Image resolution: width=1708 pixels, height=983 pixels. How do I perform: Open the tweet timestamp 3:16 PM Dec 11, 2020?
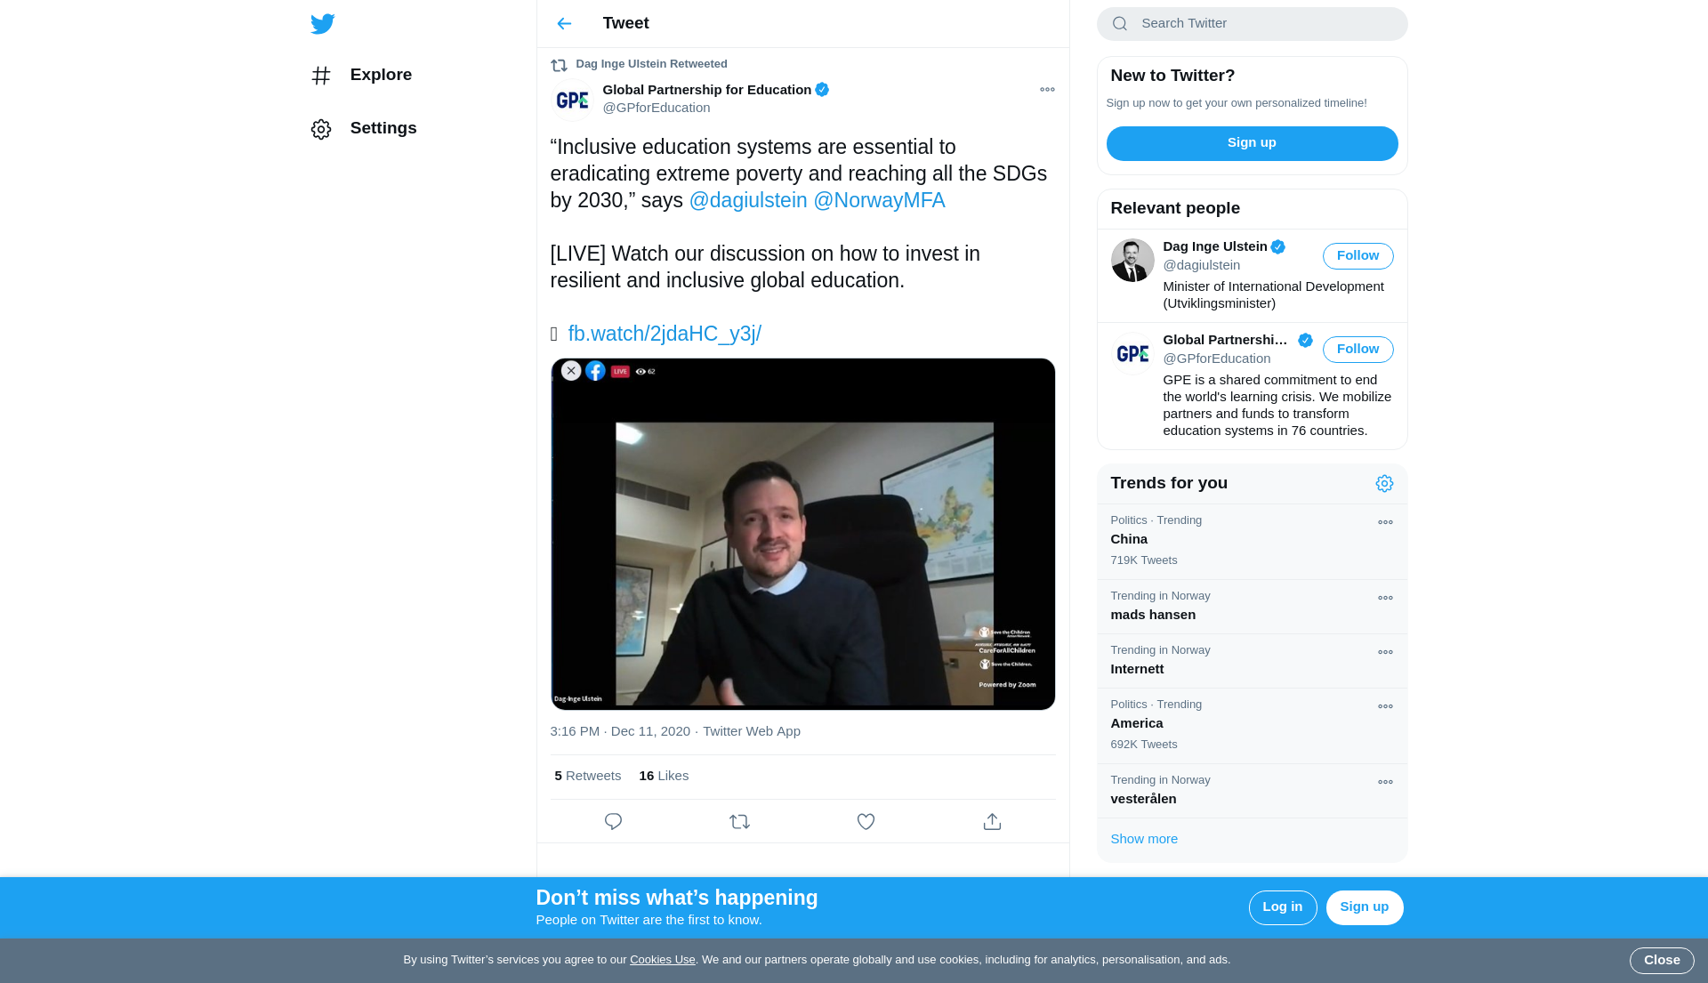click(x=620, y=731)
